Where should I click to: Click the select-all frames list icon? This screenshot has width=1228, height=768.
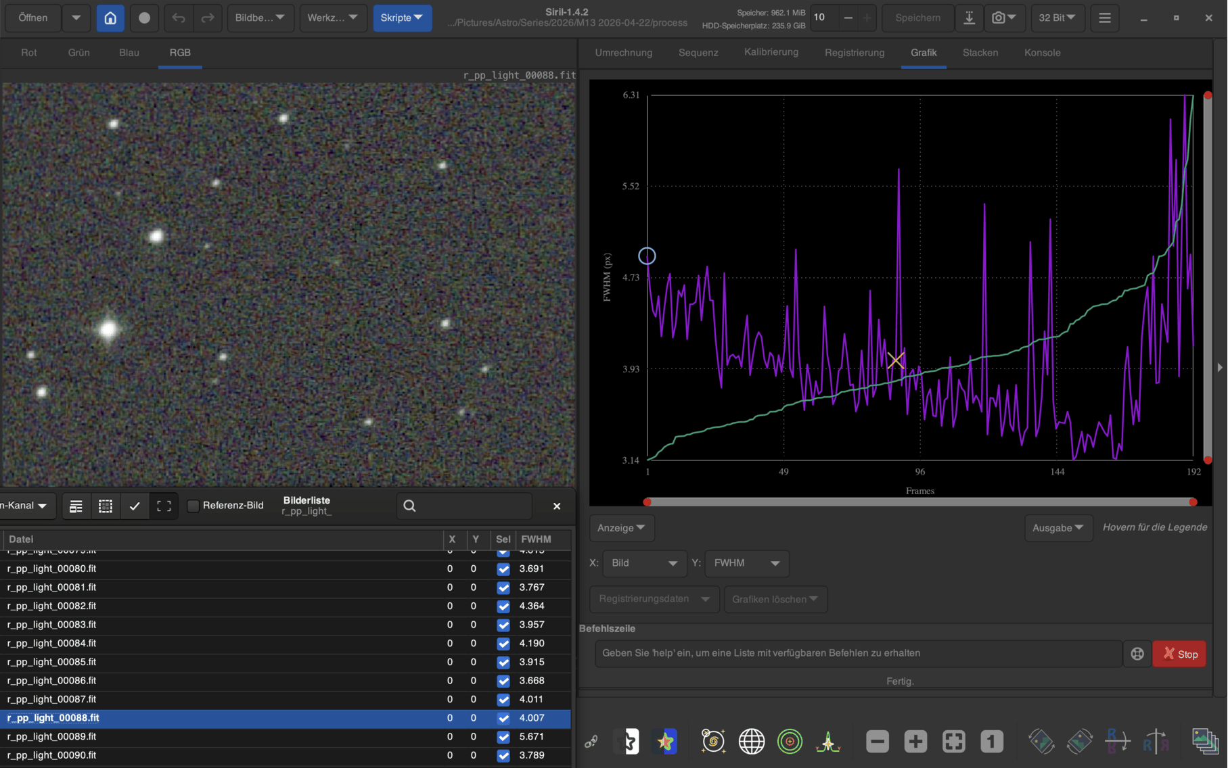click(x=106, y=506)
